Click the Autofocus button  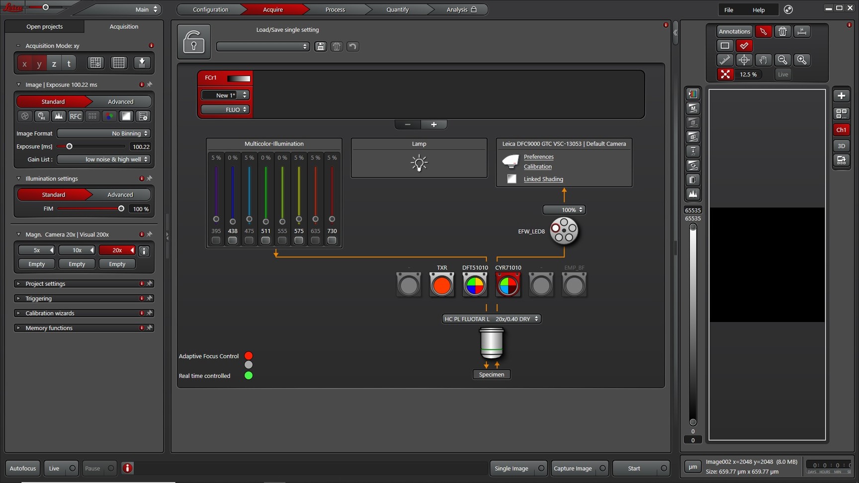pos(23,468)
